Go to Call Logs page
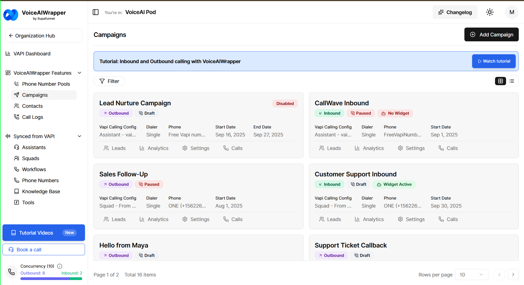 pos(33,117)
